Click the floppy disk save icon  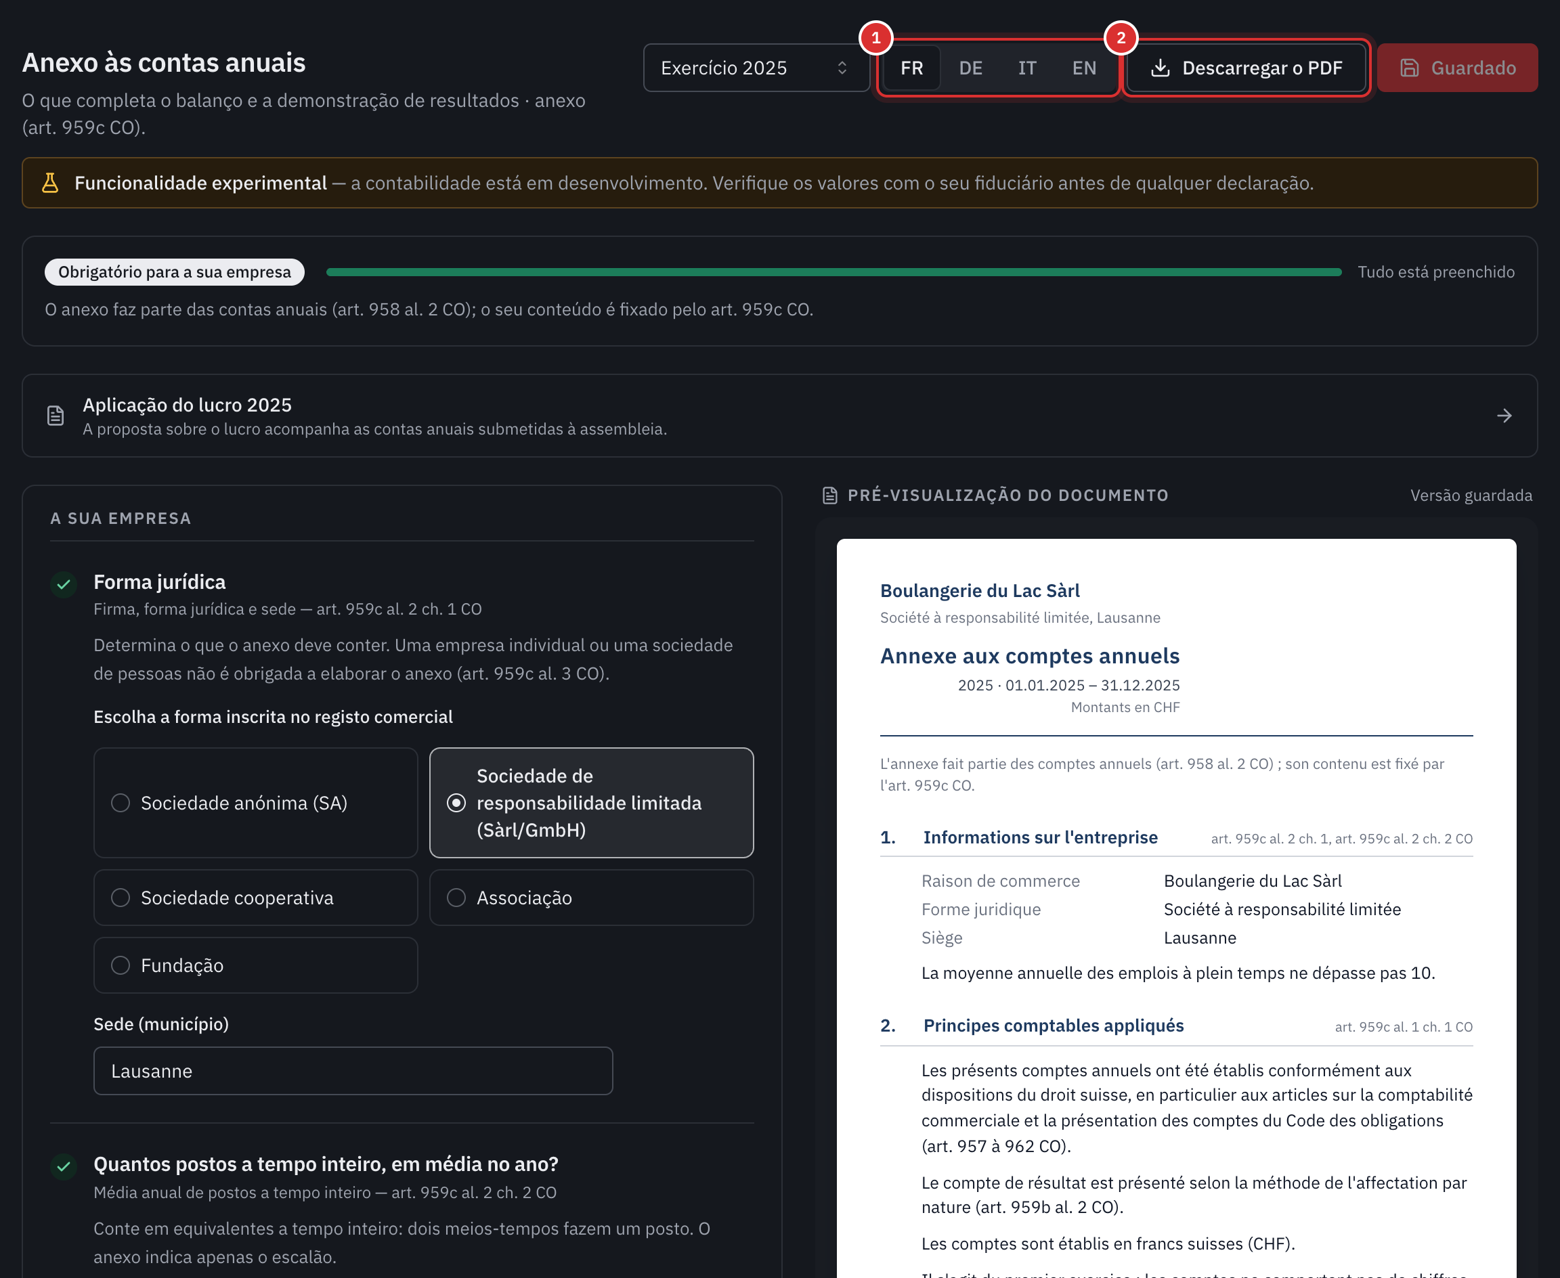tap(1409, 68)
